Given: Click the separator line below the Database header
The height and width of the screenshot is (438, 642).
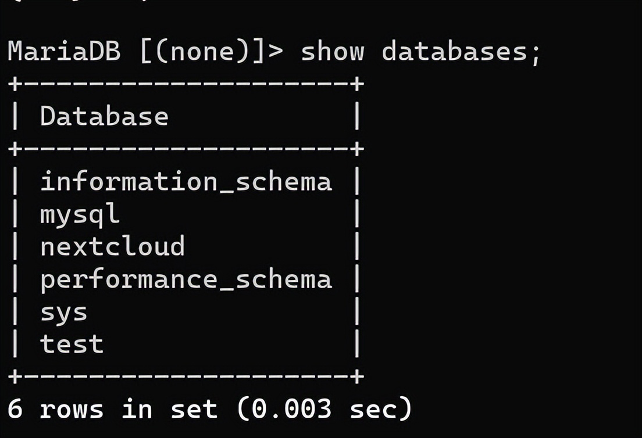Looking at the screenshot, I should coord(186,149).
